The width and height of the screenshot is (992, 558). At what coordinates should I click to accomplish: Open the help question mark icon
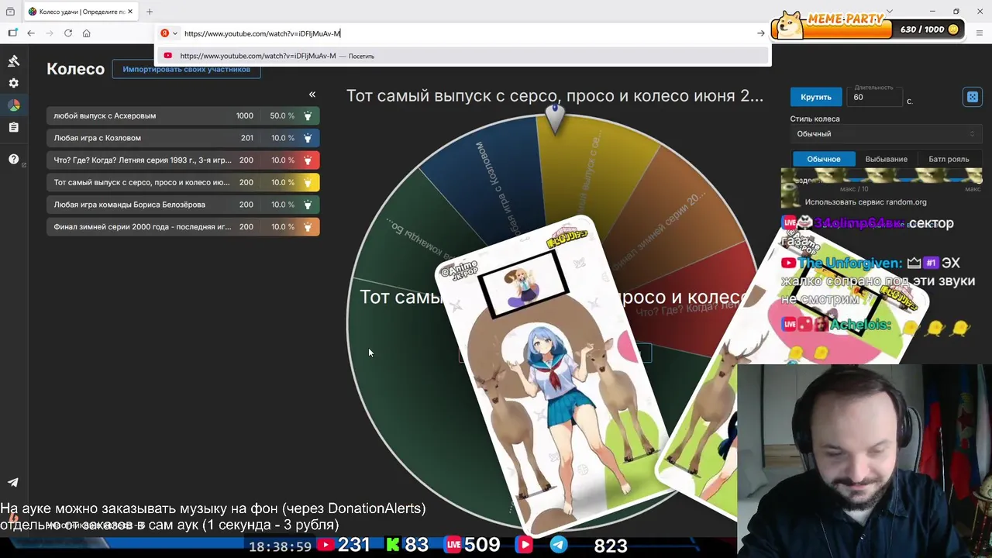[13, 159]
